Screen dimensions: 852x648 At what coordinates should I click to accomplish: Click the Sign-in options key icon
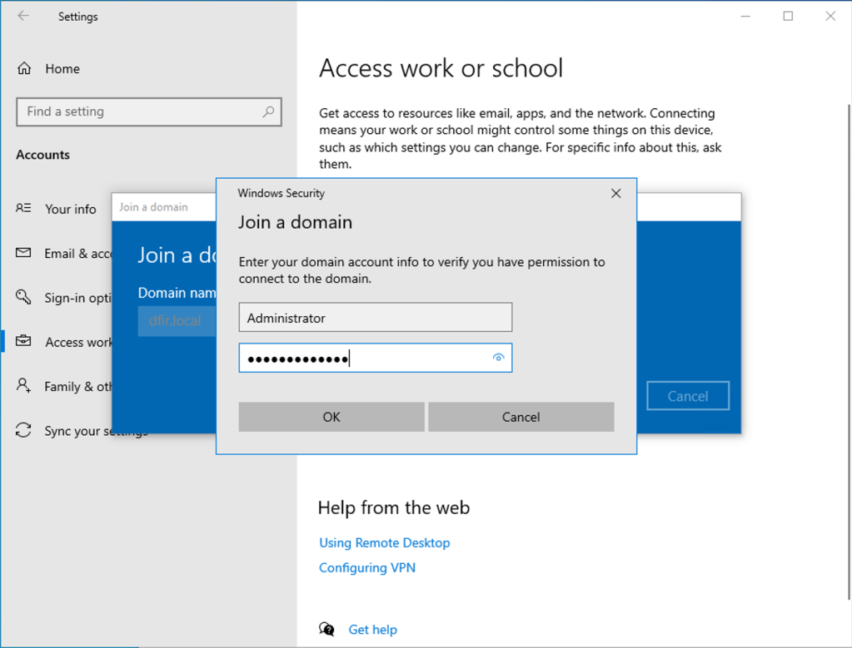tap(23, 298)
